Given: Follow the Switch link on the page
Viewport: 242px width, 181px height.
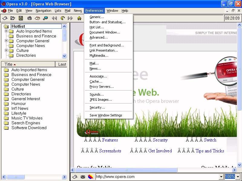Looking at the screenshot, I should [210, 140].
